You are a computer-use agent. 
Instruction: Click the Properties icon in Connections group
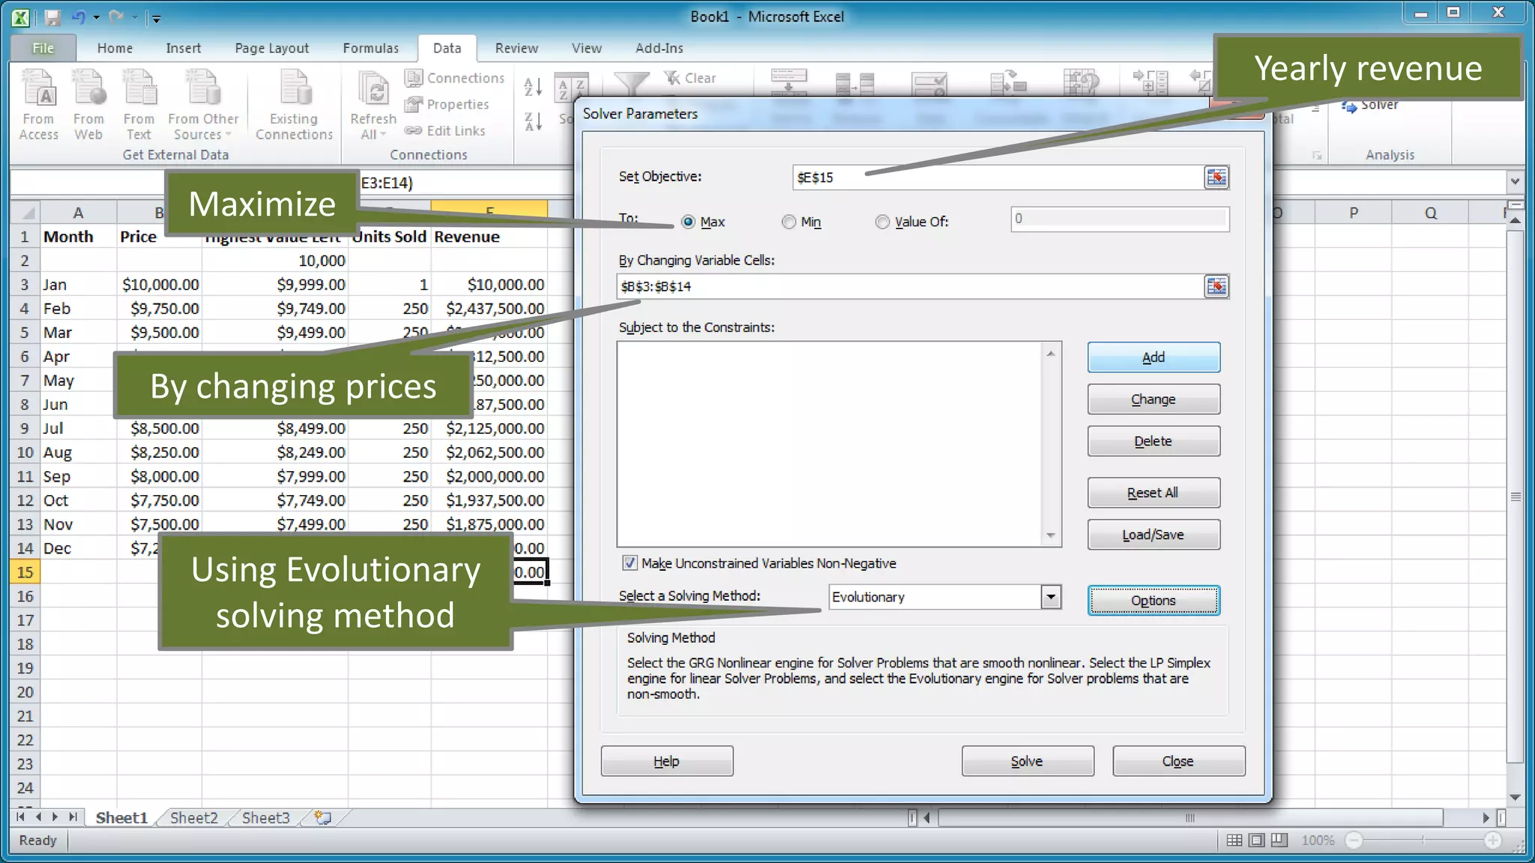point(413,104)
